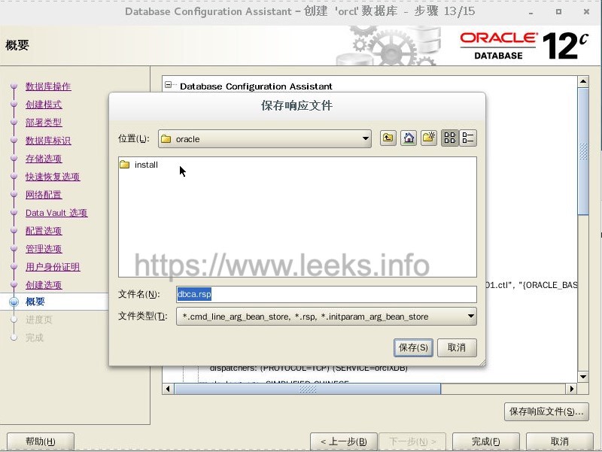This screenshot has width=602, height=452.
Task: Go to 快速恢复选项 step
Action: click(53, 177)
